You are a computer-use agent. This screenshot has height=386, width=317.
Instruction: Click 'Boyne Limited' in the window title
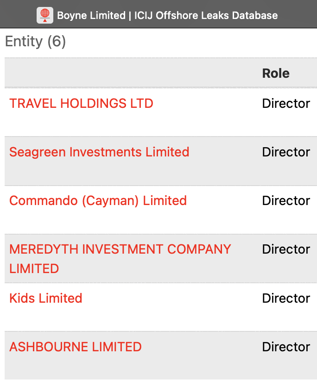[91, 15]
